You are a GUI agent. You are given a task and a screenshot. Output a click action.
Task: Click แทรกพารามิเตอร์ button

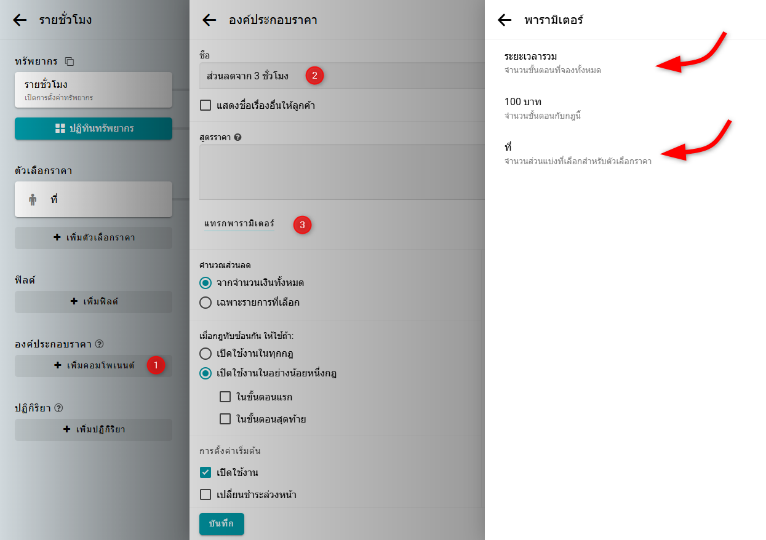[x=239, y=224]
